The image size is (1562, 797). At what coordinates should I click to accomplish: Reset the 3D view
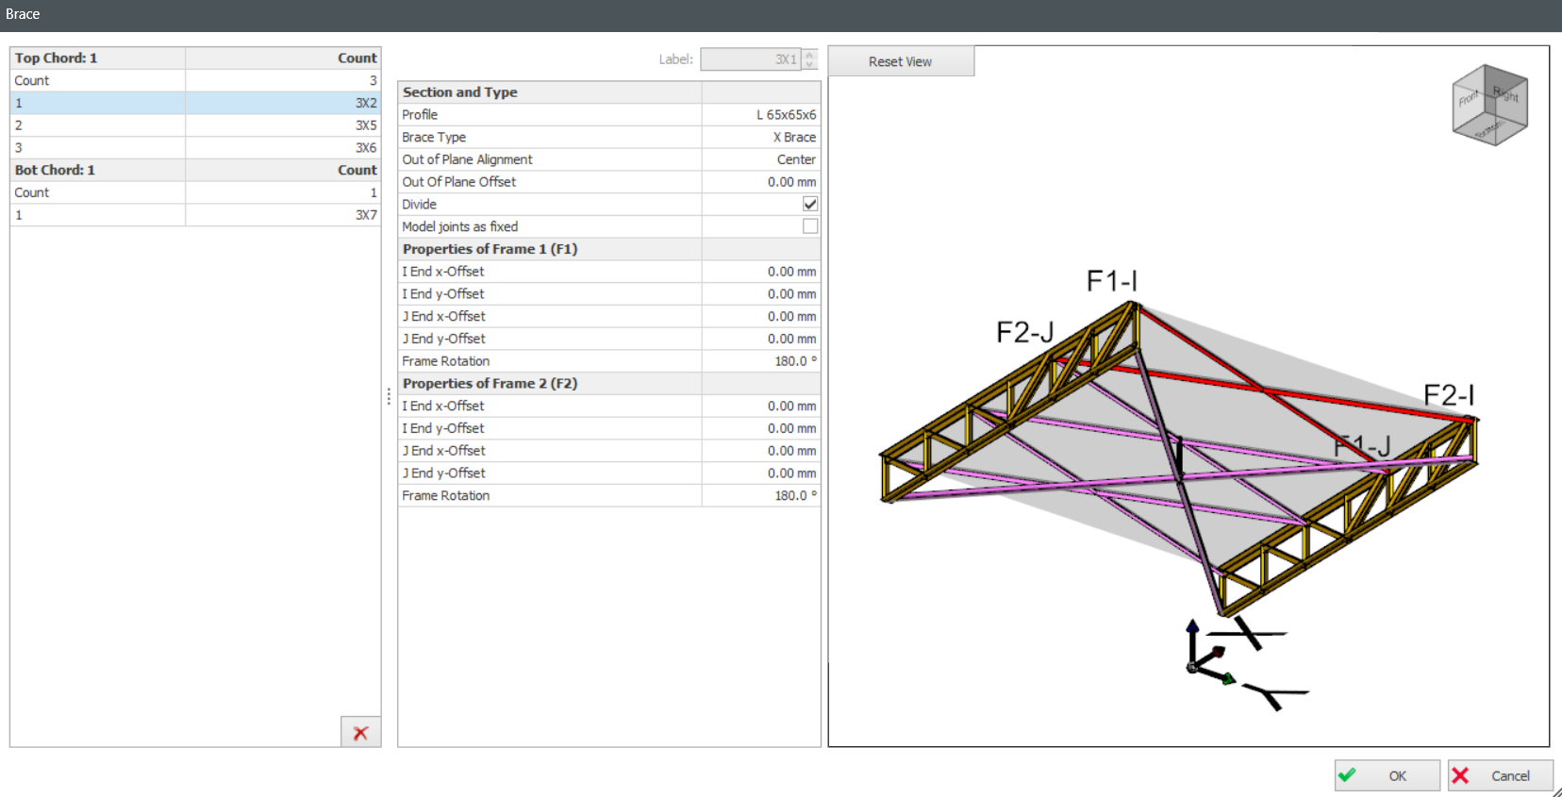900,61
